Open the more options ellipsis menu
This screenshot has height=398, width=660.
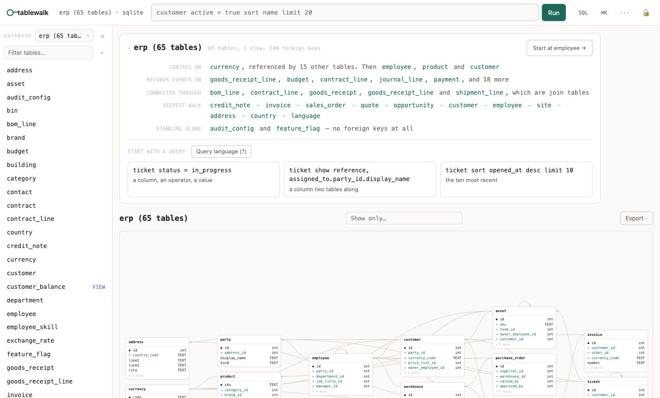point(625,13)
